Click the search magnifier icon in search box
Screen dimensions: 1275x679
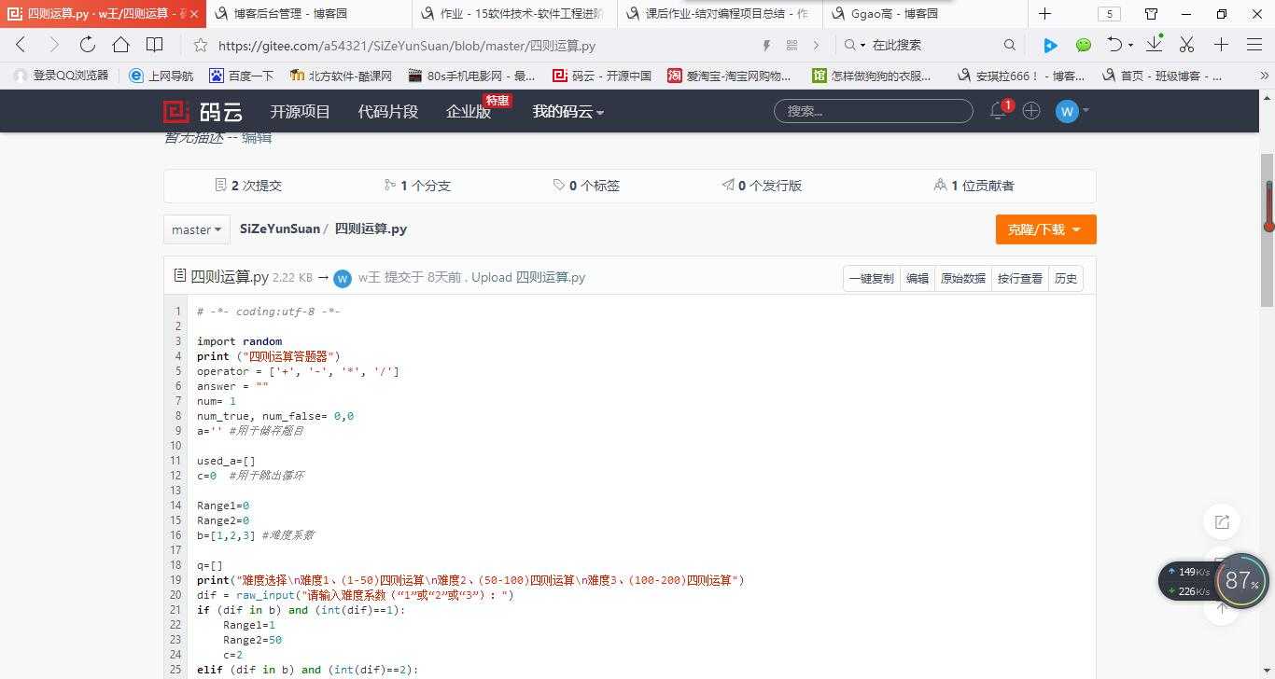click(1009, 45)
